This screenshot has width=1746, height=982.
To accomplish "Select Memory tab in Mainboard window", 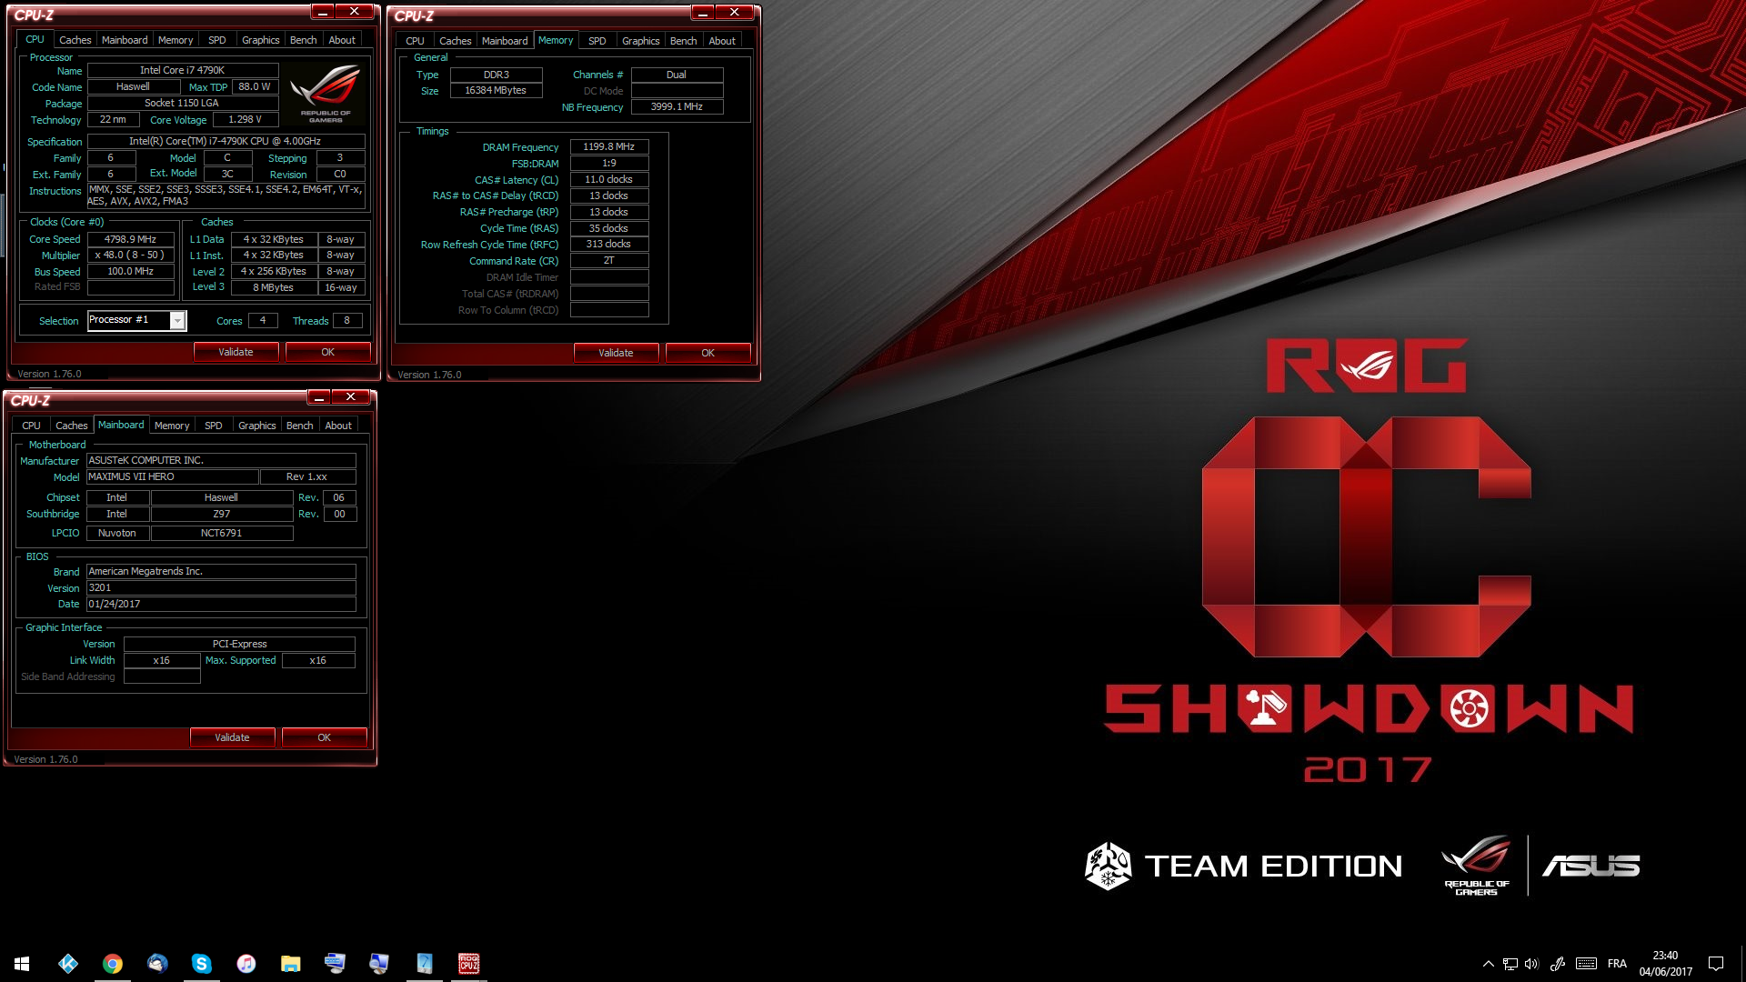I will [172, 426].
